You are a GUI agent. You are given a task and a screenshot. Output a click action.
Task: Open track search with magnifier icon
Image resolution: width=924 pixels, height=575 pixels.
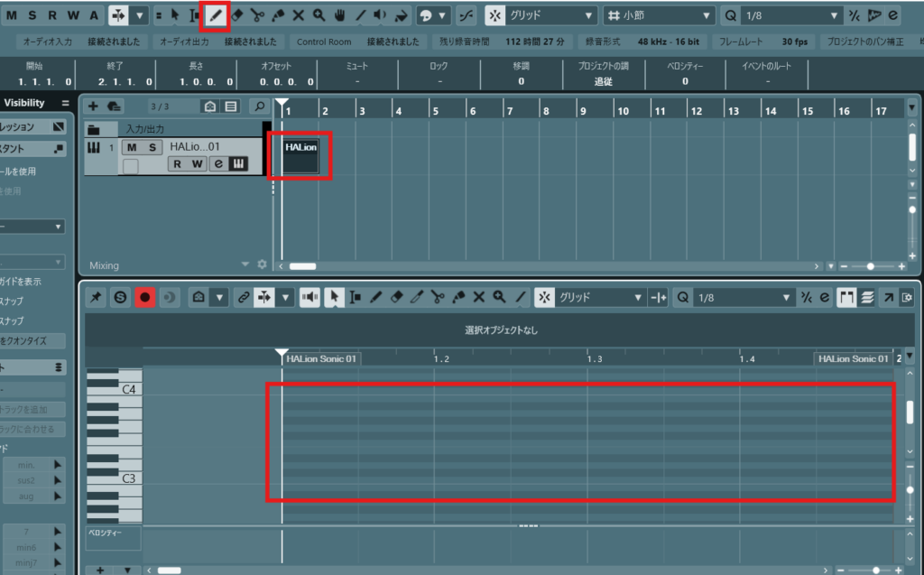258,107
